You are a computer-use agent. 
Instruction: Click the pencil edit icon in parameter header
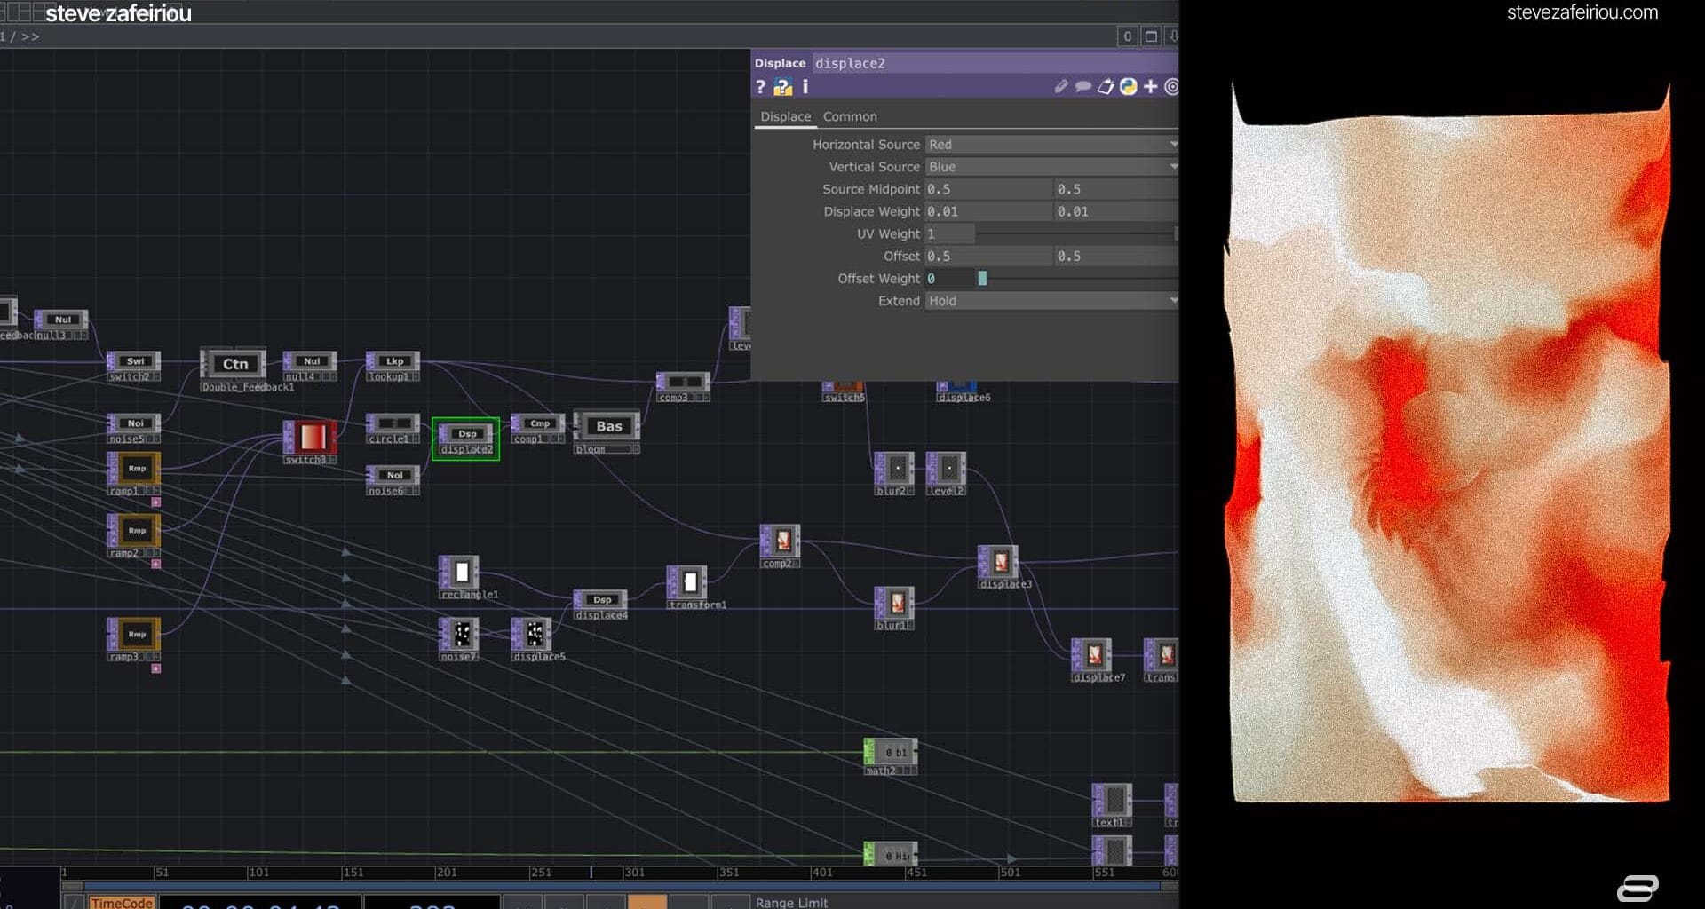[1061, 87]
